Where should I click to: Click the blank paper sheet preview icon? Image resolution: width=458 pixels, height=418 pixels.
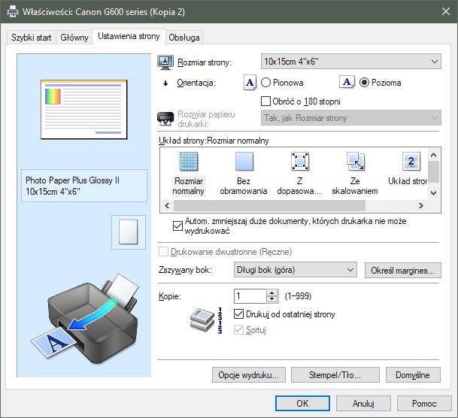[129, 232]
